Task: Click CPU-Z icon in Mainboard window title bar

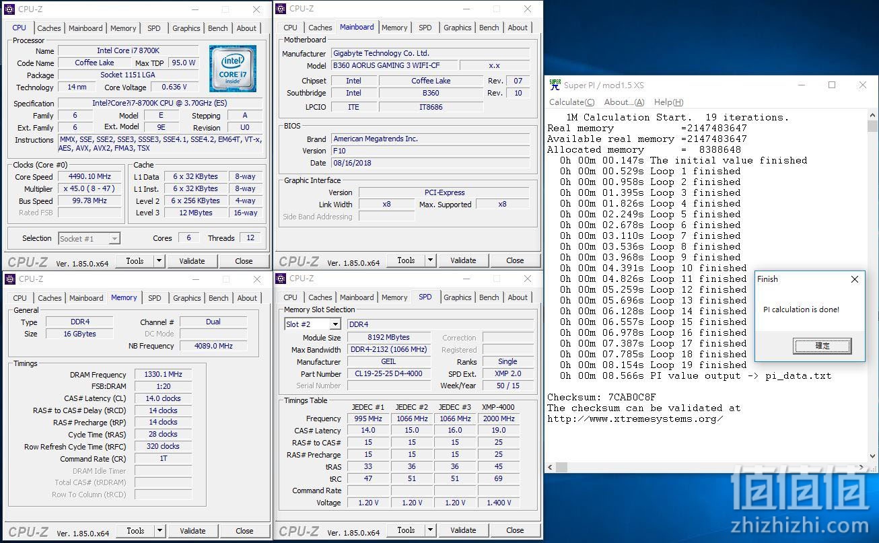Action: click(x=281, y=9)
